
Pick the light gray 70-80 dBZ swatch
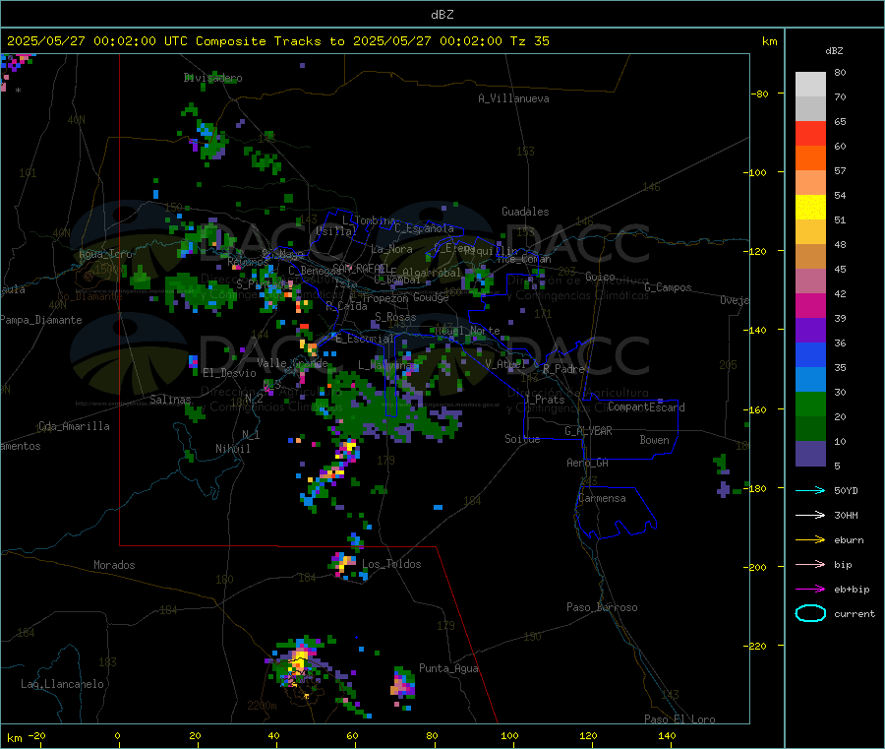point(810,85)
